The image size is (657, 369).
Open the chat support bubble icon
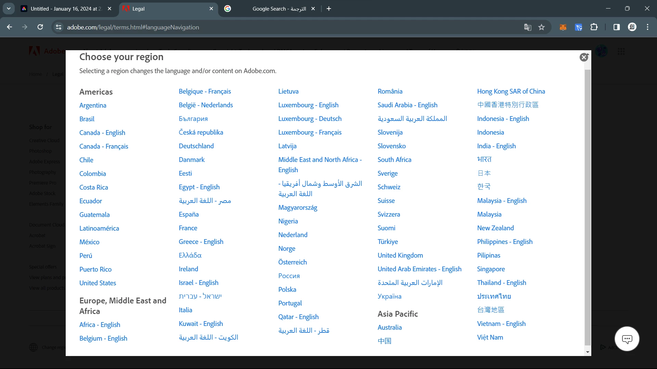(627, 339)
